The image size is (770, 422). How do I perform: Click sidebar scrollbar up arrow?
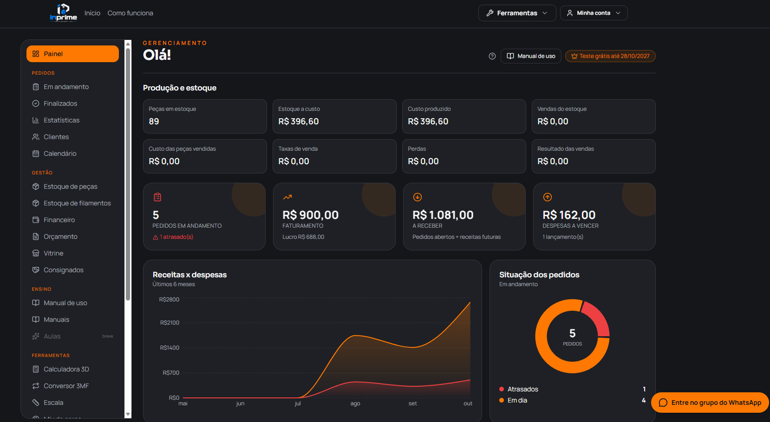tap(128, 44)
